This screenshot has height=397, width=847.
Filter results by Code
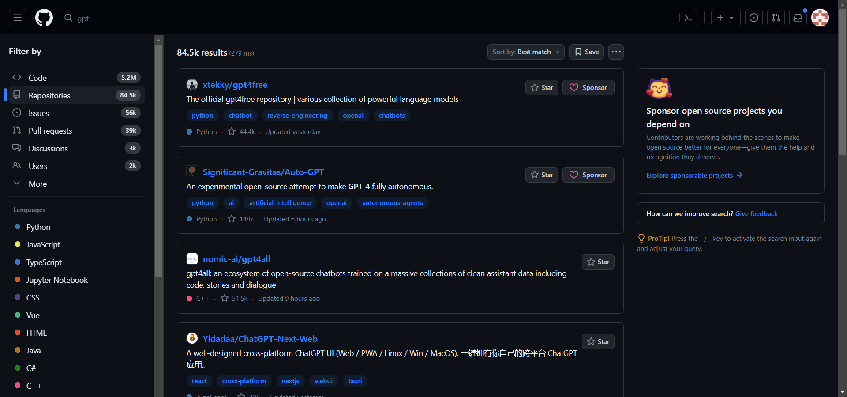click(37, 78)
